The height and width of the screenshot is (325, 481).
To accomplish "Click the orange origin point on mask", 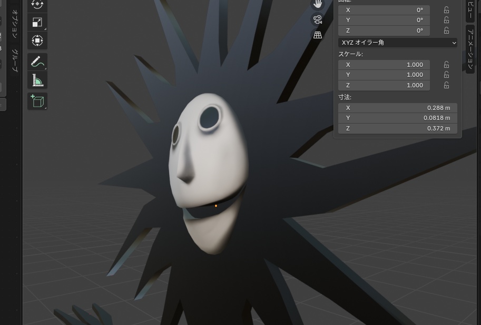I will (216, 206).
